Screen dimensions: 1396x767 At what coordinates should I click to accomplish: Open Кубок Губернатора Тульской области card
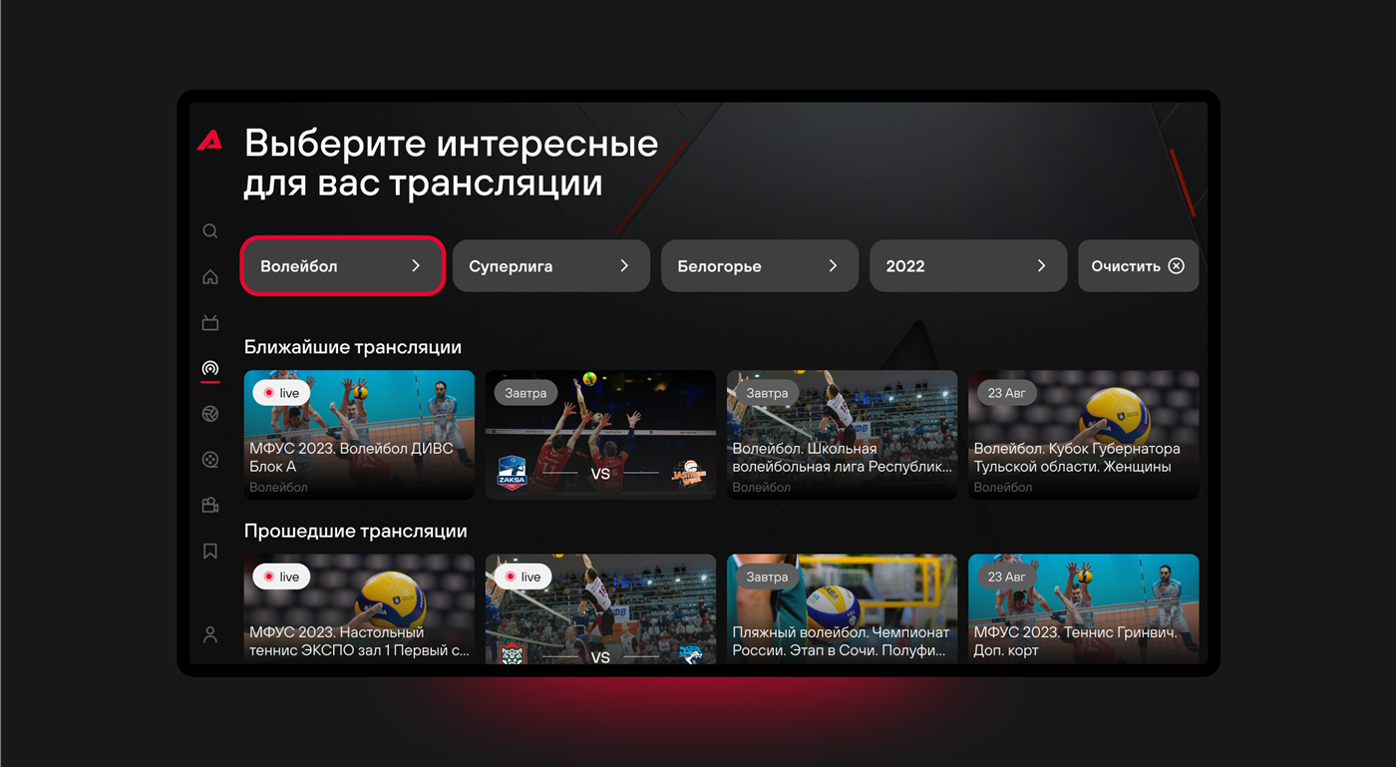(1084, 435)
